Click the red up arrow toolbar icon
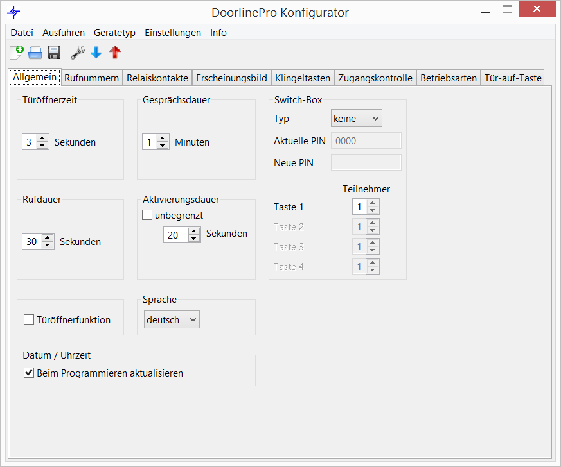 pos(115,53)
